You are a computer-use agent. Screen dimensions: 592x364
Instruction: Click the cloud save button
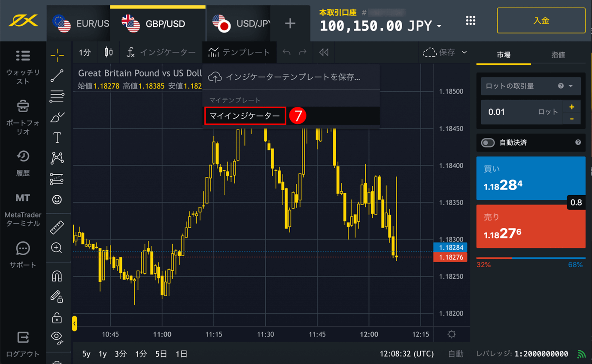(439, 52)
